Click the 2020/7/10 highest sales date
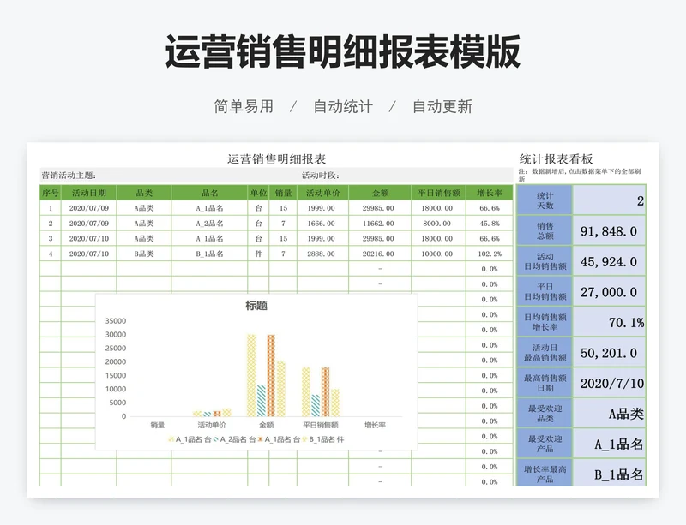The image size is (686, 525). [x=610, y=383]
